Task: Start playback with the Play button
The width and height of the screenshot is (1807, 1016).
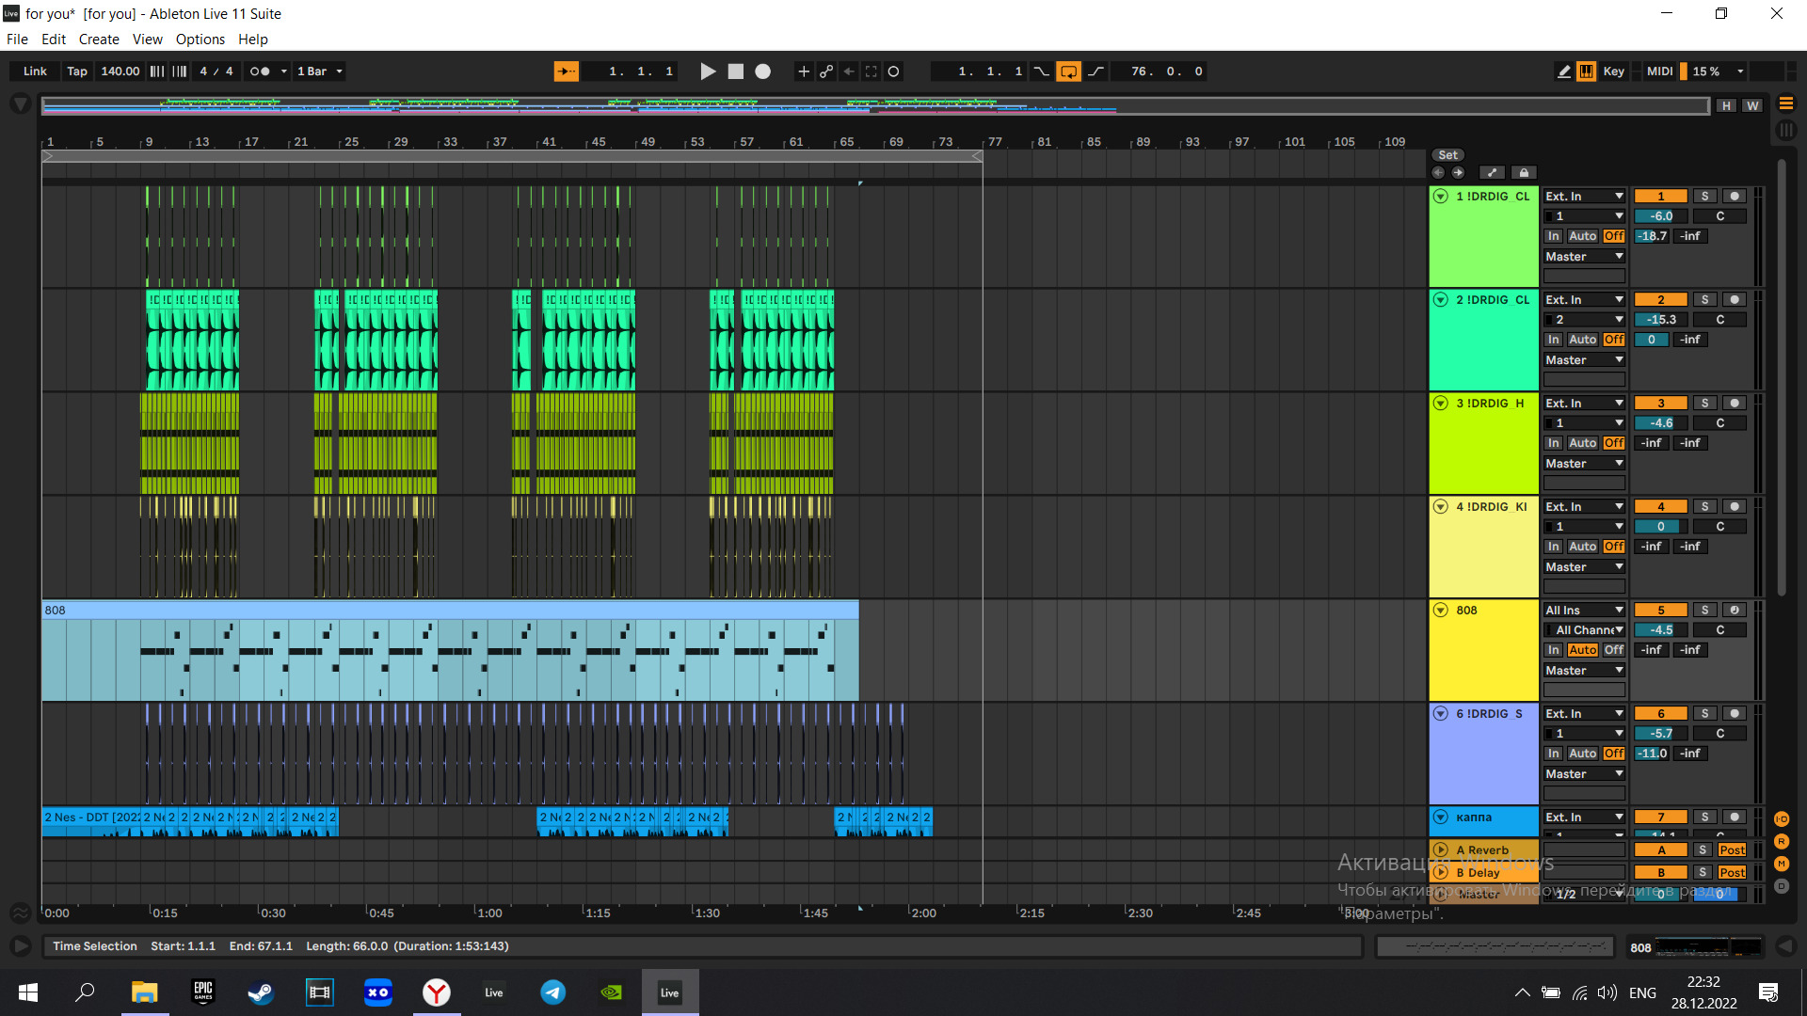Action: point(708,71)
